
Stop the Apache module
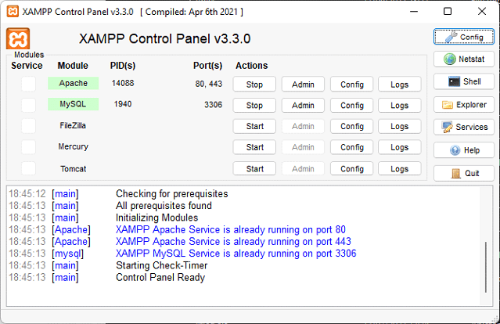pyautogui.click(x=254, y=85)
